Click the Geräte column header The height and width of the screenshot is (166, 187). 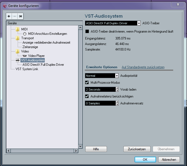pyautogui.click(x=44, y=23)
